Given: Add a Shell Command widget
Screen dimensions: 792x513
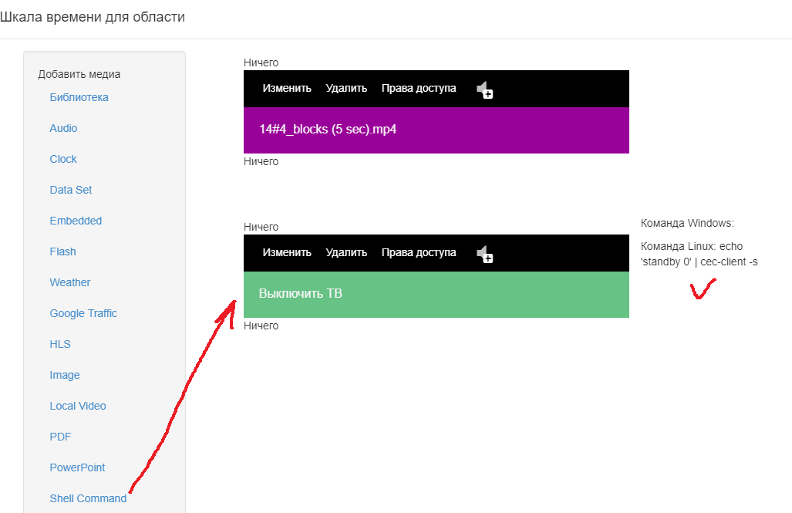Looking at the screenshot, I should pyautogui.click(x=88, y=498).
